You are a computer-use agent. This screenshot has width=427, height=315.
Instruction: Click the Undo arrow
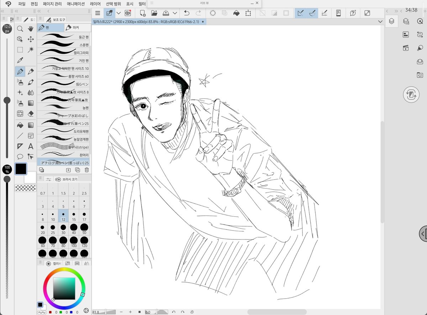click(186, 13)
